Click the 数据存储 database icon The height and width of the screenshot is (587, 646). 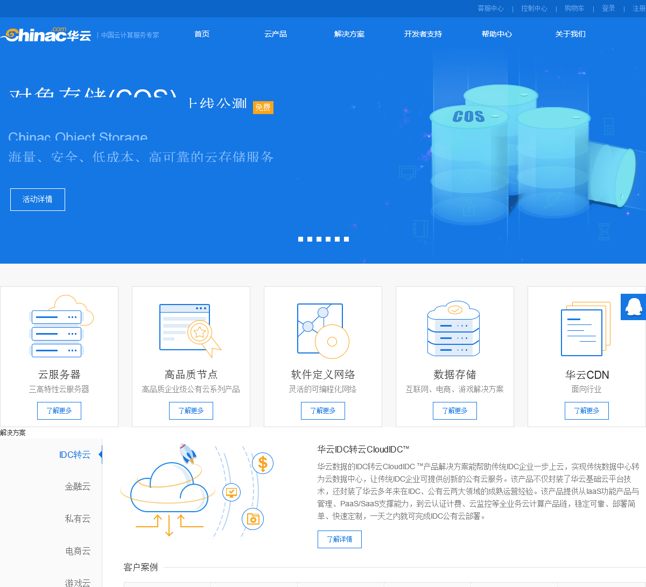tap(453, 328)
